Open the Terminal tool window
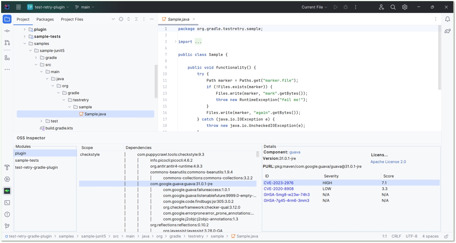 click(7, 203)
